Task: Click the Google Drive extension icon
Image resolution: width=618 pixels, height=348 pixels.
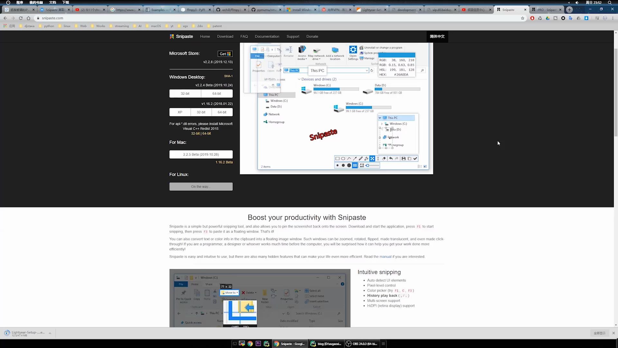Action: (548, 18)
